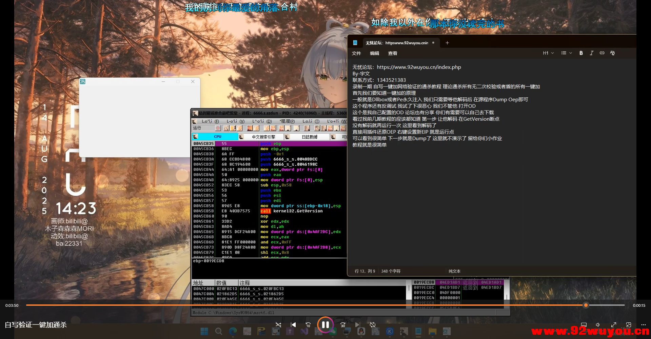Toggle repeat mode in player

(x=373, y=325)
